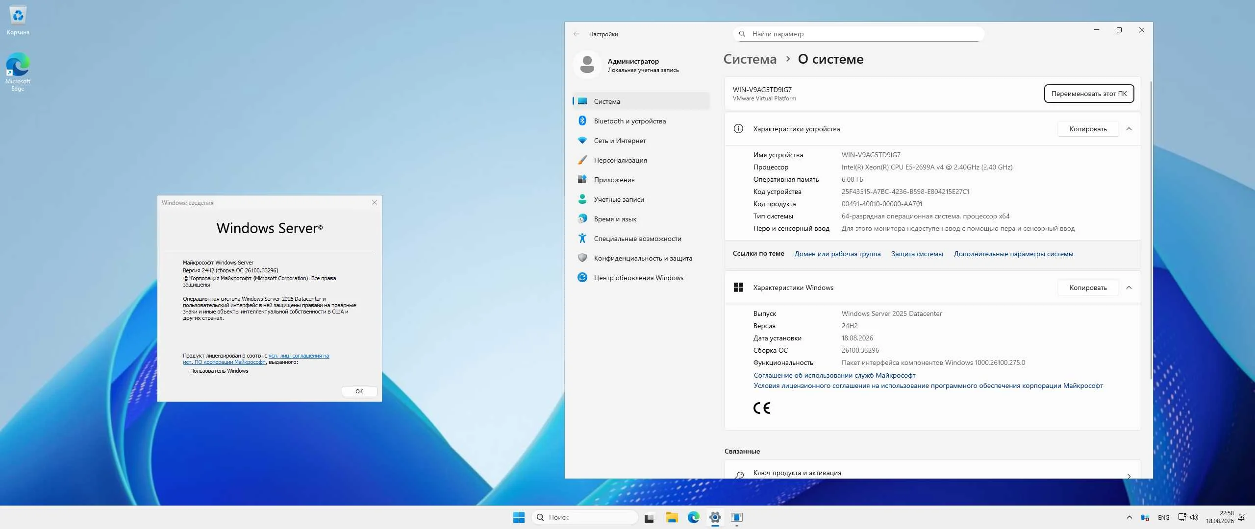
Task: Click the Система breadcrumb in the header
Action: click(x=750, y=59)
